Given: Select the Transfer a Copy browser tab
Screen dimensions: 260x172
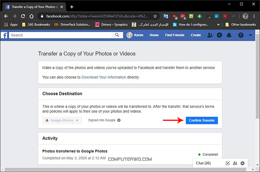Looking at the screenshot, I should pos(34,7).
